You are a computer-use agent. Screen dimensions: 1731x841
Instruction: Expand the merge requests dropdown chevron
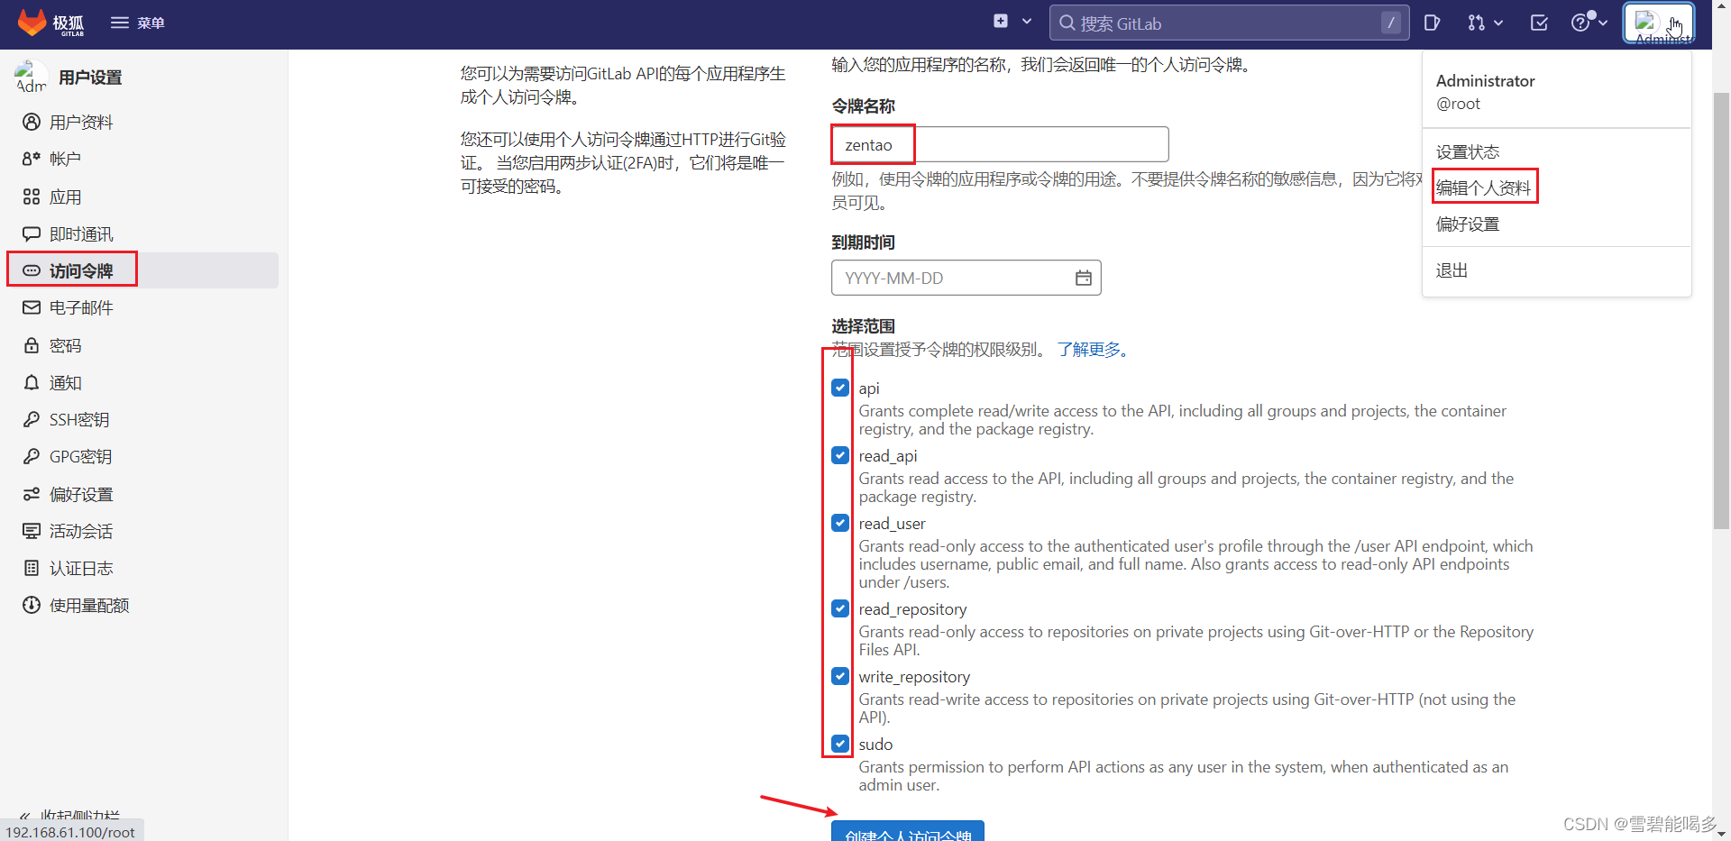pos(1497,23)
